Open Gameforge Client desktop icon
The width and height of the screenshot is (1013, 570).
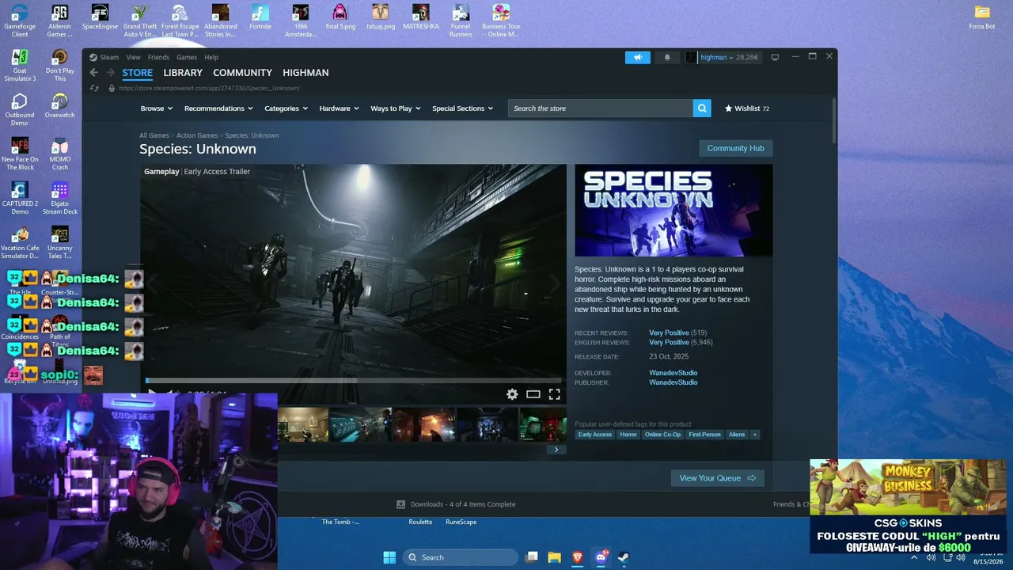tap(20, 21)
